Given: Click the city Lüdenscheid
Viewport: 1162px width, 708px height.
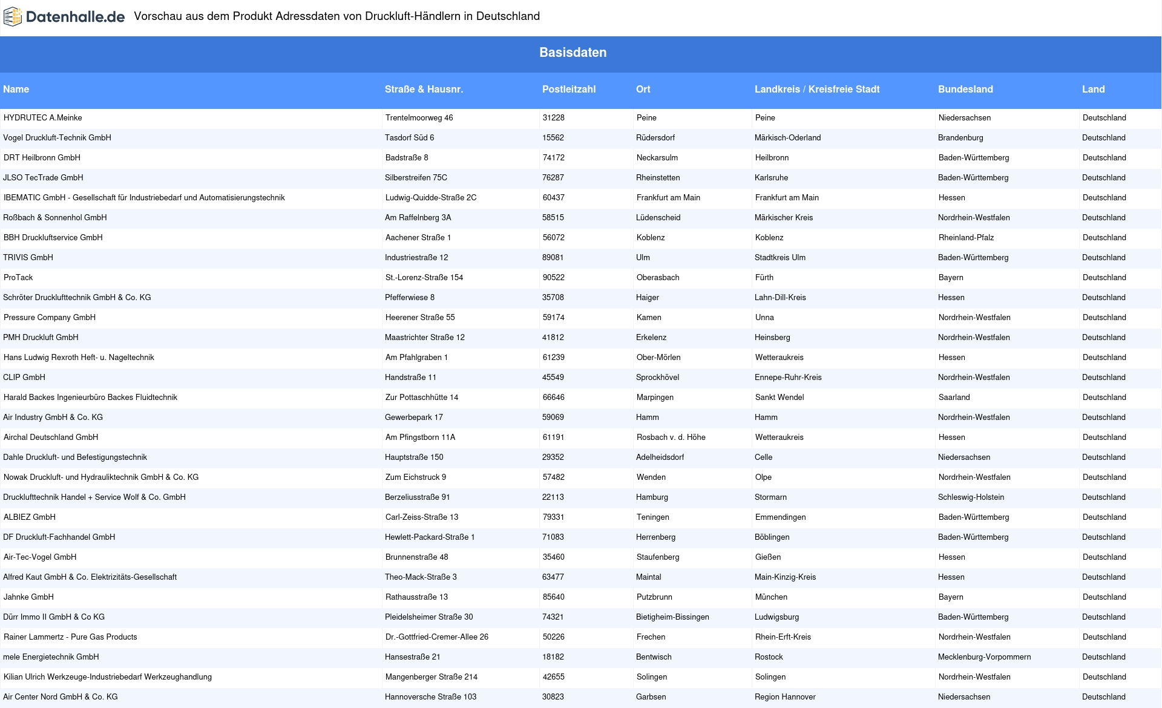Looking at the screenshot, I should (x=658, y=218).
